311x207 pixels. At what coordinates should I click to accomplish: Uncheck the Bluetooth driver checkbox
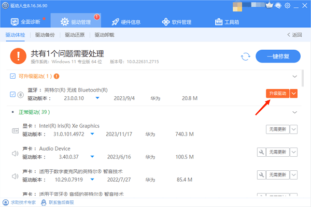pos(13,94)
